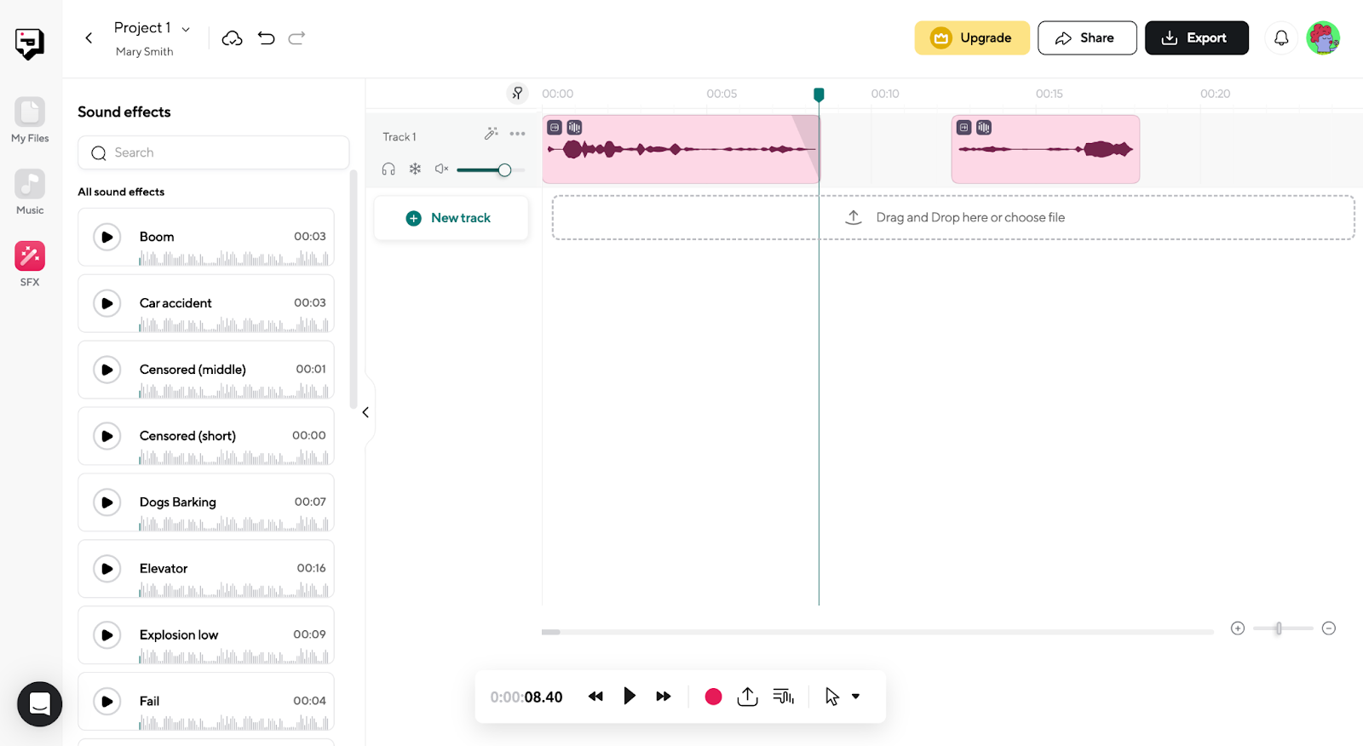Viewport: 1363px width, 746px height.
Task: Start playback with the Play button
Action: click(630, 697)
